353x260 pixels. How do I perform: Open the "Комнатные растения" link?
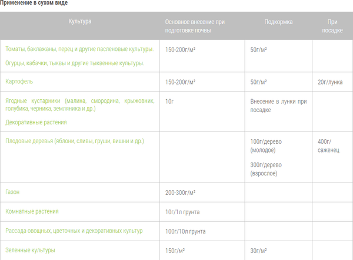click(x=32, y=211)
